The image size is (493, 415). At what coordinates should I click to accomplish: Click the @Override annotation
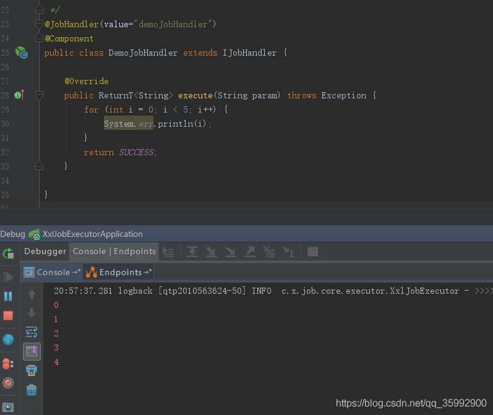tap(87, 81)
